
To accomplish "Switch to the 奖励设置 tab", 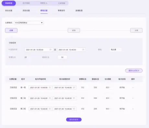I will click(26, 10).
